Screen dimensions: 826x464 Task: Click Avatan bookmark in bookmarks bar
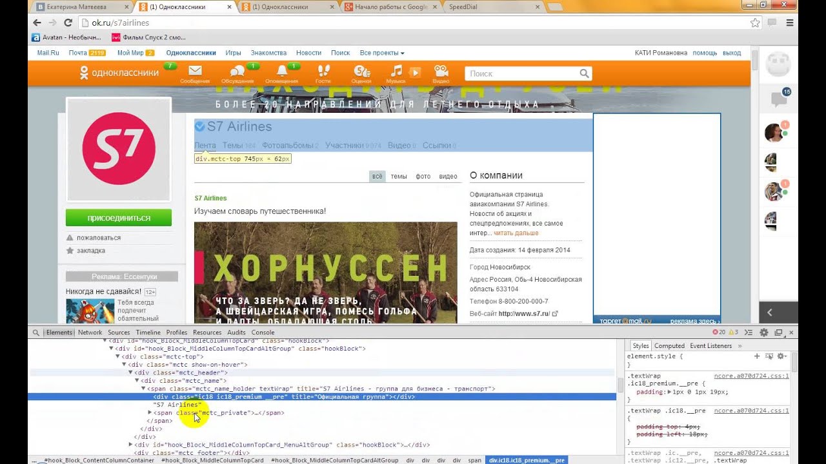click(x=66, y=37)
